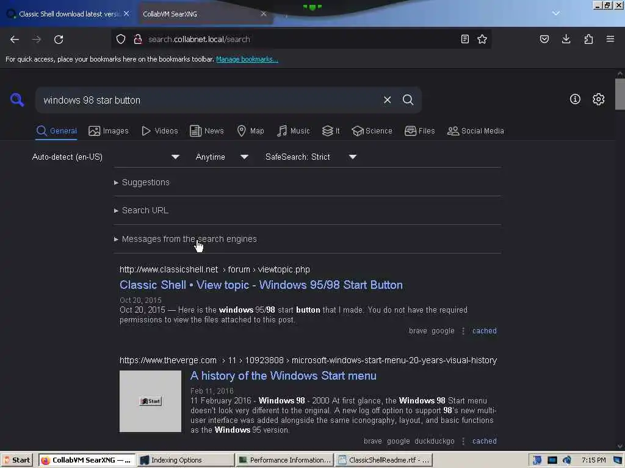Open more options dots on Verge result
The width and height of the screenshot is (625, 468).
coord(463,441)
